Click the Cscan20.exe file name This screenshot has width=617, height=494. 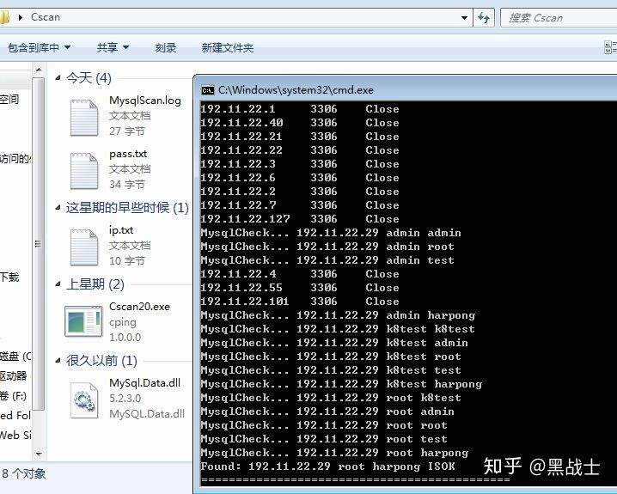[140, 307]
